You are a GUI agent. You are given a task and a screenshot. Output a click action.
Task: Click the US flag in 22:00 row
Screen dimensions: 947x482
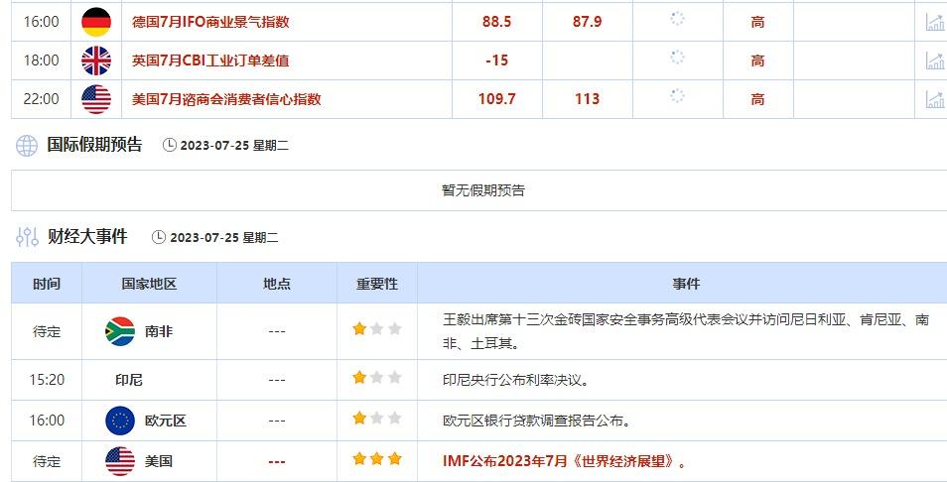tap(96, 99)
